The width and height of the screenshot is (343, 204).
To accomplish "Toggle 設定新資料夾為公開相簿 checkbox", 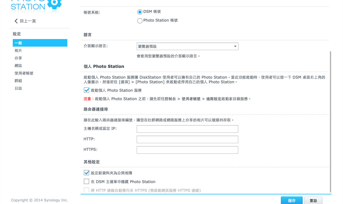I will click(x=86, y=173).
